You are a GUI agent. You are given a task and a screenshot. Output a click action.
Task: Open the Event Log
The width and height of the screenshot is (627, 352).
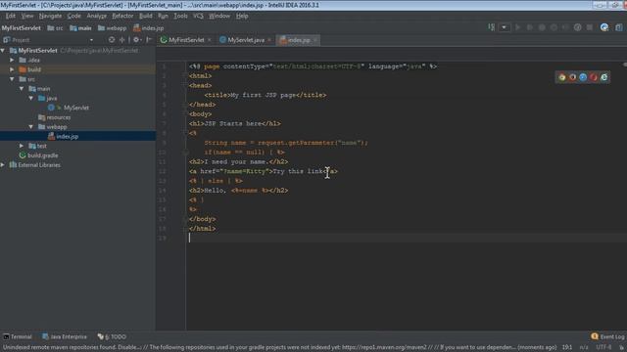tap(607, 336)
